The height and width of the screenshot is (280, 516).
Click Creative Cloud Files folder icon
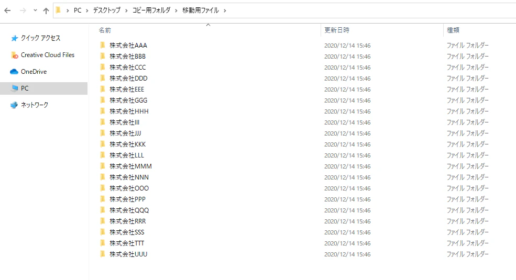pyautogui.click(x=14, y=55)
